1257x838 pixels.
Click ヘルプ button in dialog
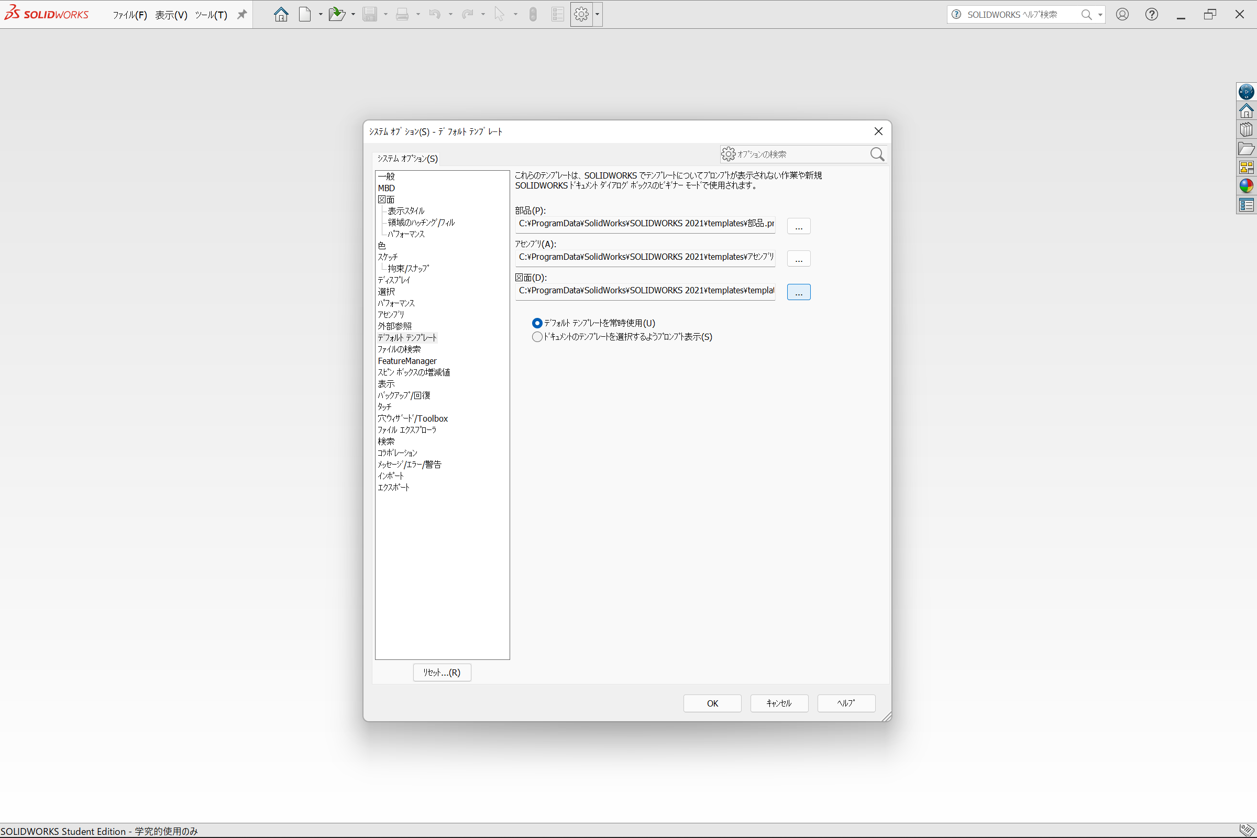click(846, 703)
